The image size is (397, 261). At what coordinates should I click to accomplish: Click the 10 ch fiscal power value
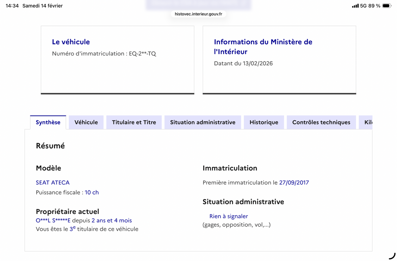pos(92,192)
